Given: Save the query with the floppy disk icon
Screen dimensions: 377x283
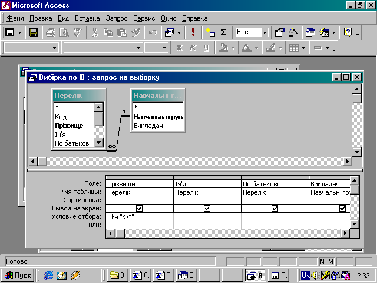Looking at the screenshot, I should (x=34, y=32).
